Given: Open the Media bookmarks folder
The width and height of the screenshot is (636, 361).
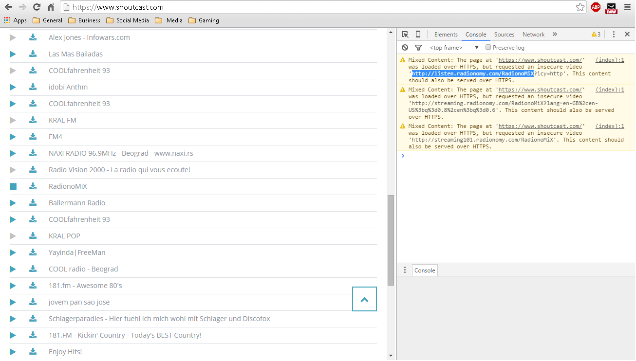Looking at the screenshot, I should [x=168, y=20].
